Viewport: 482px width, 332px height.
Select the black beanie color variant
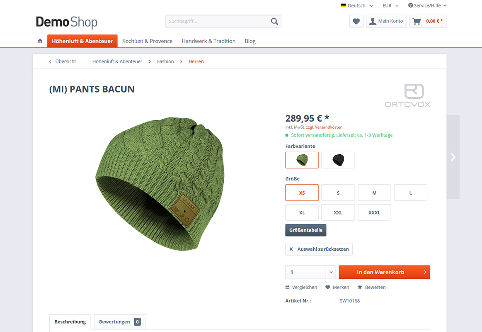[x=338, y=160]
